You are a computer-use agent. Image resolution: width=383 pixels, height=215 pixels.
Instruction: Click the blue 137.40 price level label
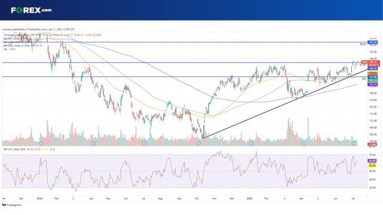point(373,77)
